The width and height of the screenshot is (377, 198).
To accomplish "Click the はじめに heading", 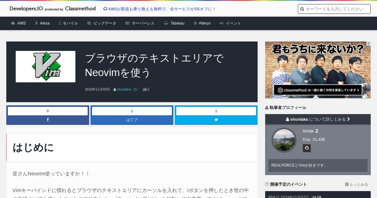I will 33,147.
